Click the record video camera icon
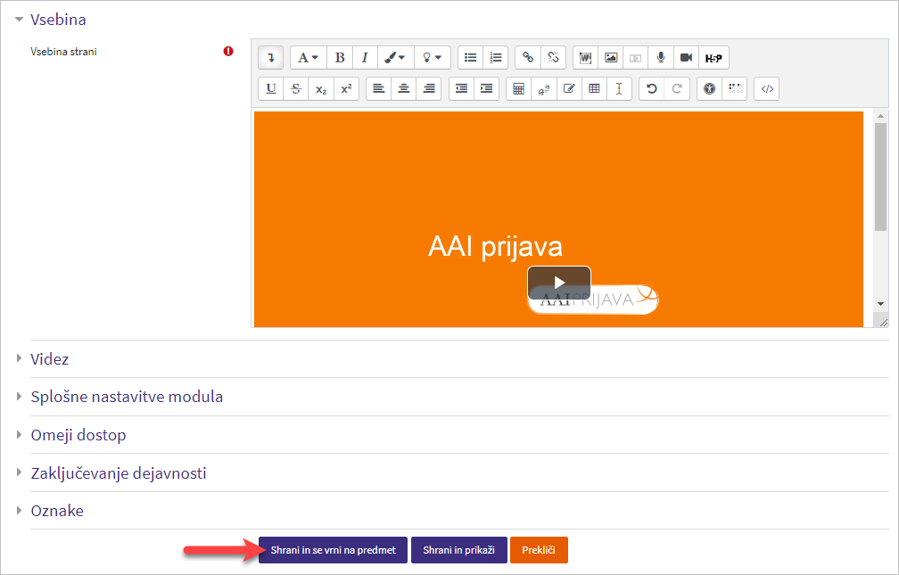This screenshot has width=899, height=575. click(x=687, y=57)
